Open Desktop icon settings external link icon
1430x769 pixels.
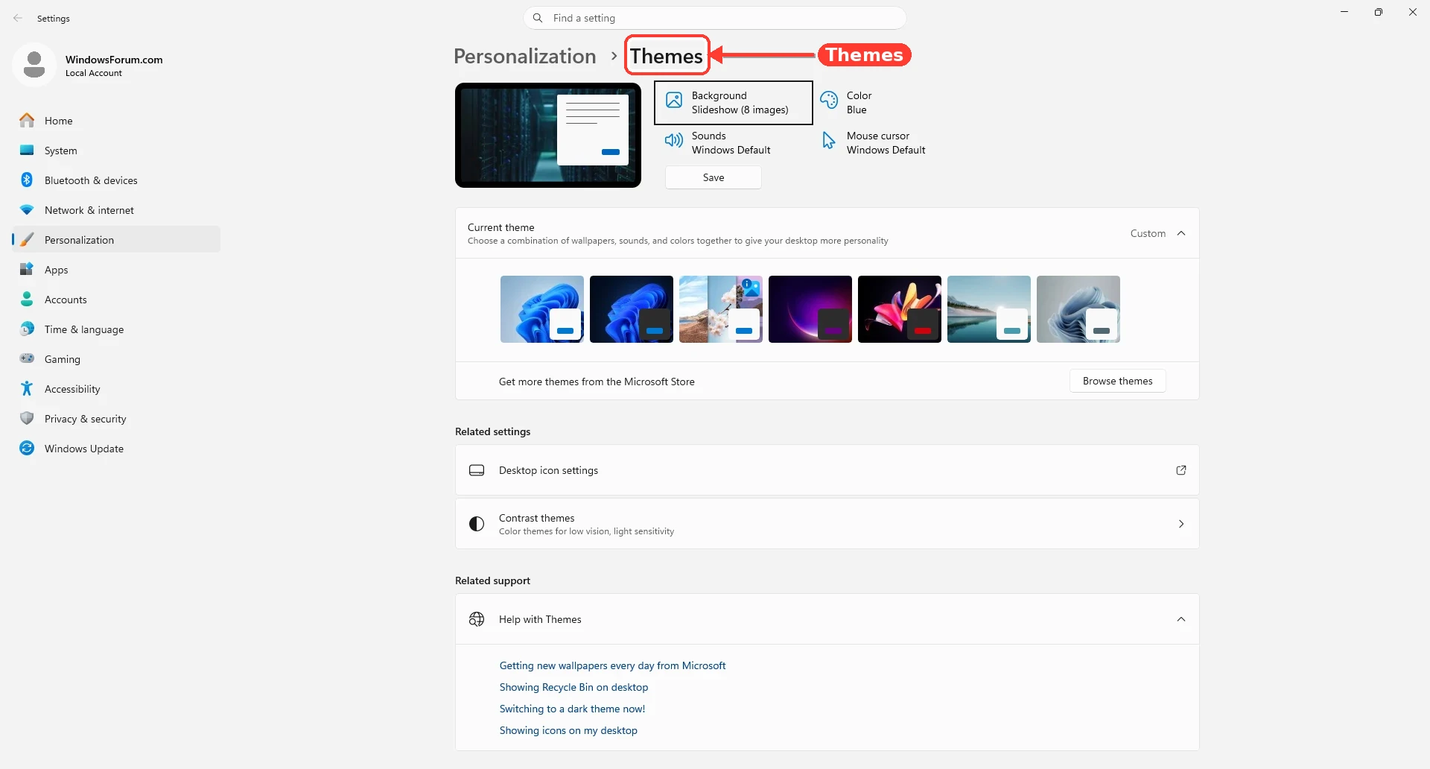coord(1181,470)
